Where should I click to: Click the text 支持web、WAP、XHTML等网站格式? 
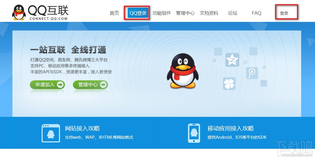[x=99, y=137]
